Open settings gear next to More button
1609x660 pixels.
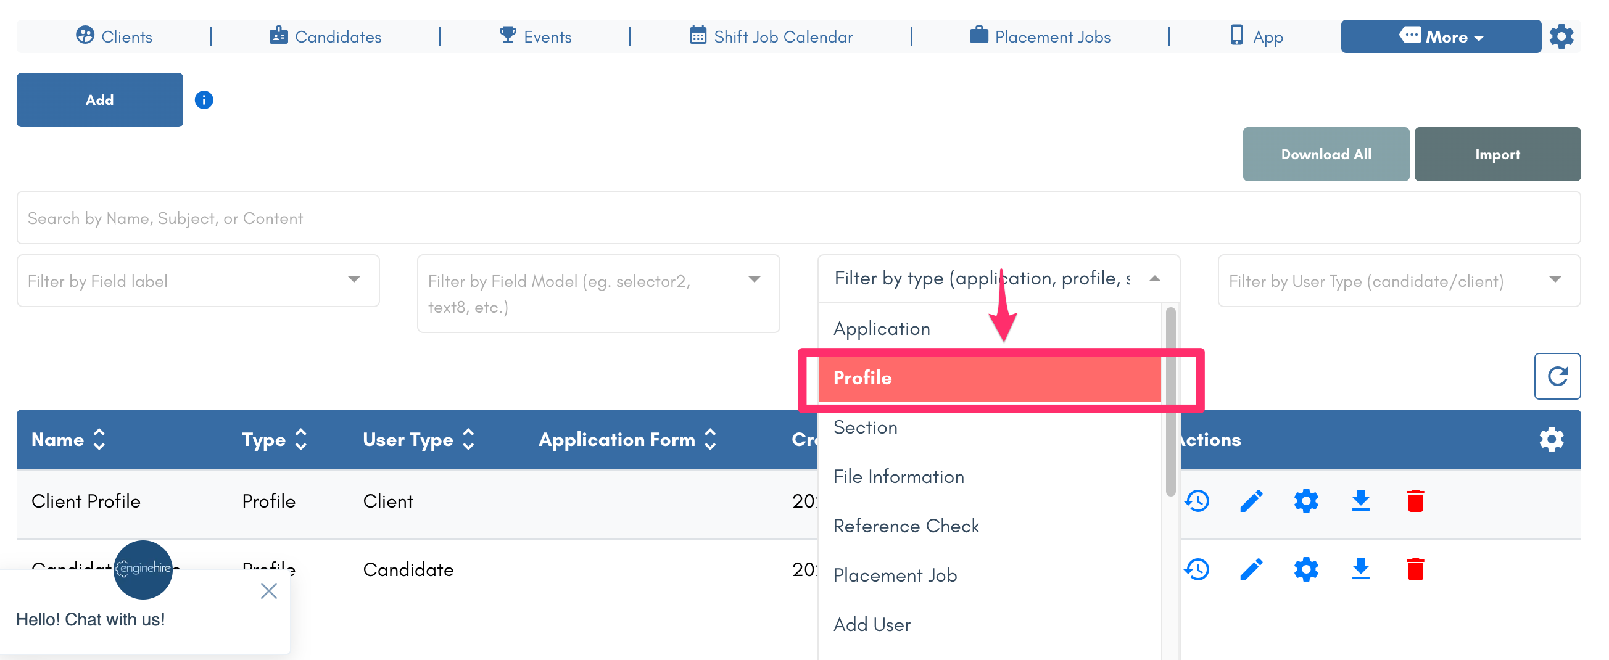pyautogui.click(x=1561, y=36)
